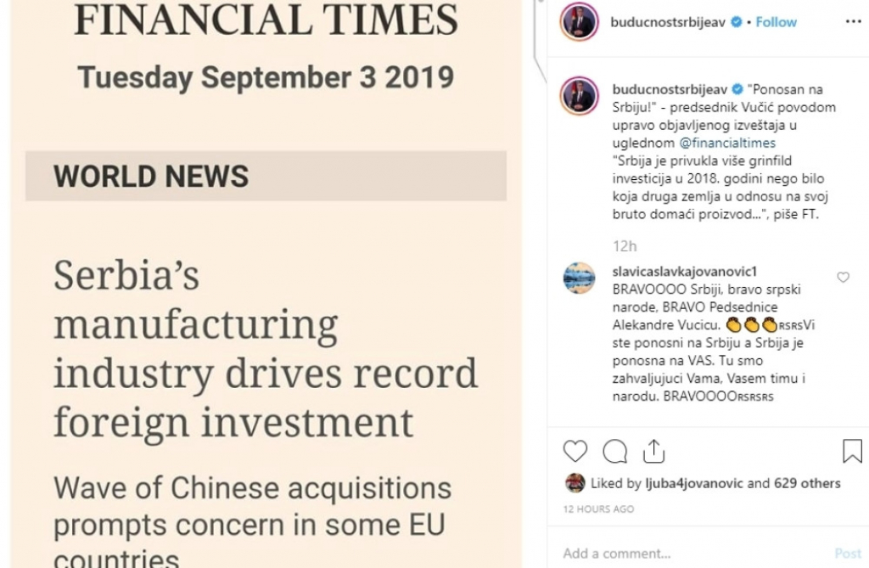
Task: Open slavicaslavkajovanovic1's avatar
Action: tap(579, 278)
